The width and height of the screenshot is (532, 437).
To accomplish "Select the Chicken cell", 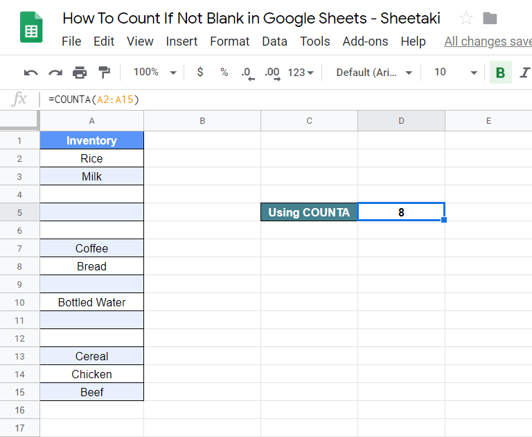I will pyautogui.click(x=91, y=374).
